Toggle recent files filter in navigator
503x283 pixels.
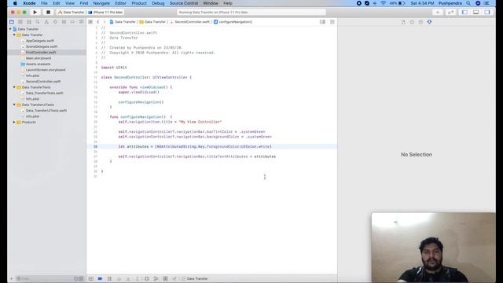75,278
